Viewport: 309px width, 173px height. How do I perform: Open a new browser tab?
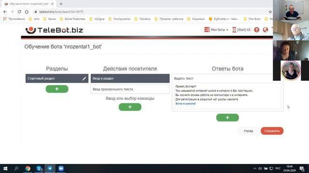point(61,4)
